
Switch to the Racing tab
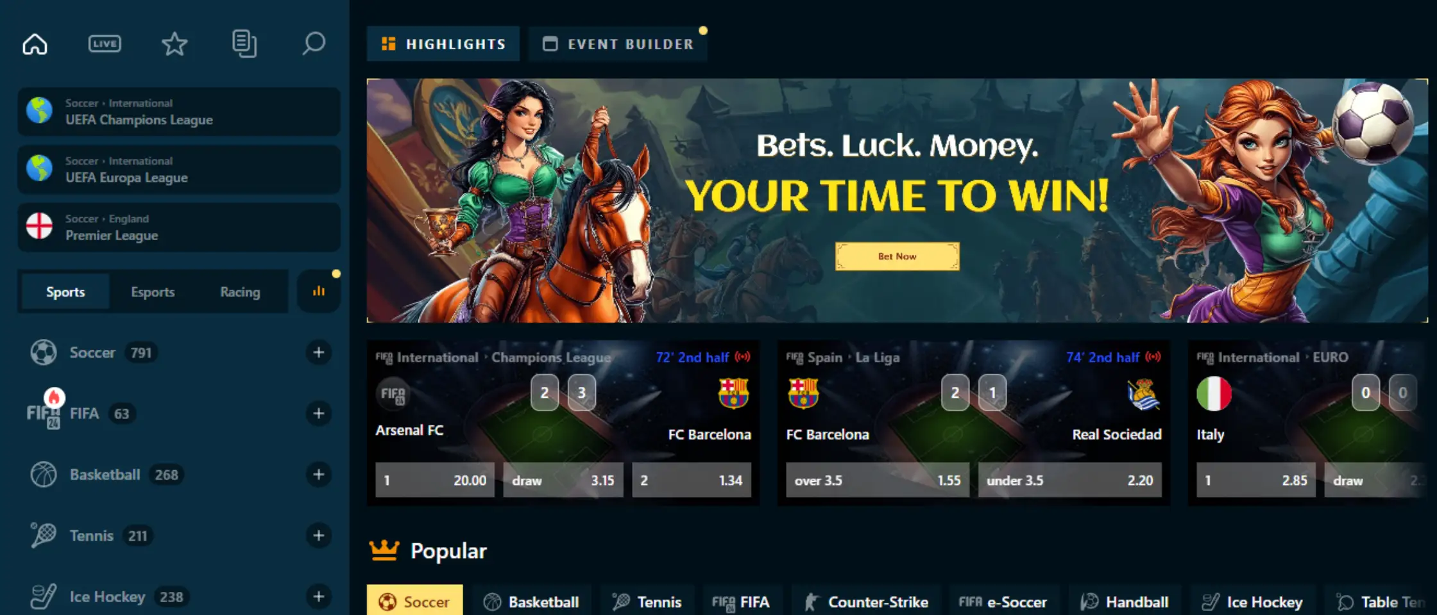pos(240,292)
